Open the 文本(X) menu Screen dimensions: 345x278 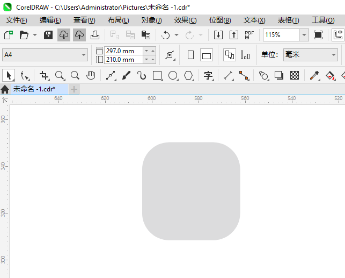coord(254,20)
